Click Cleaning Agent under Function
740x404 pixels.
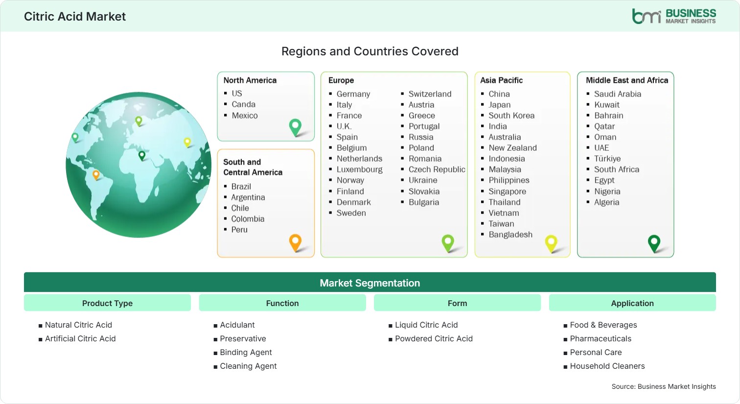point(248,366)
